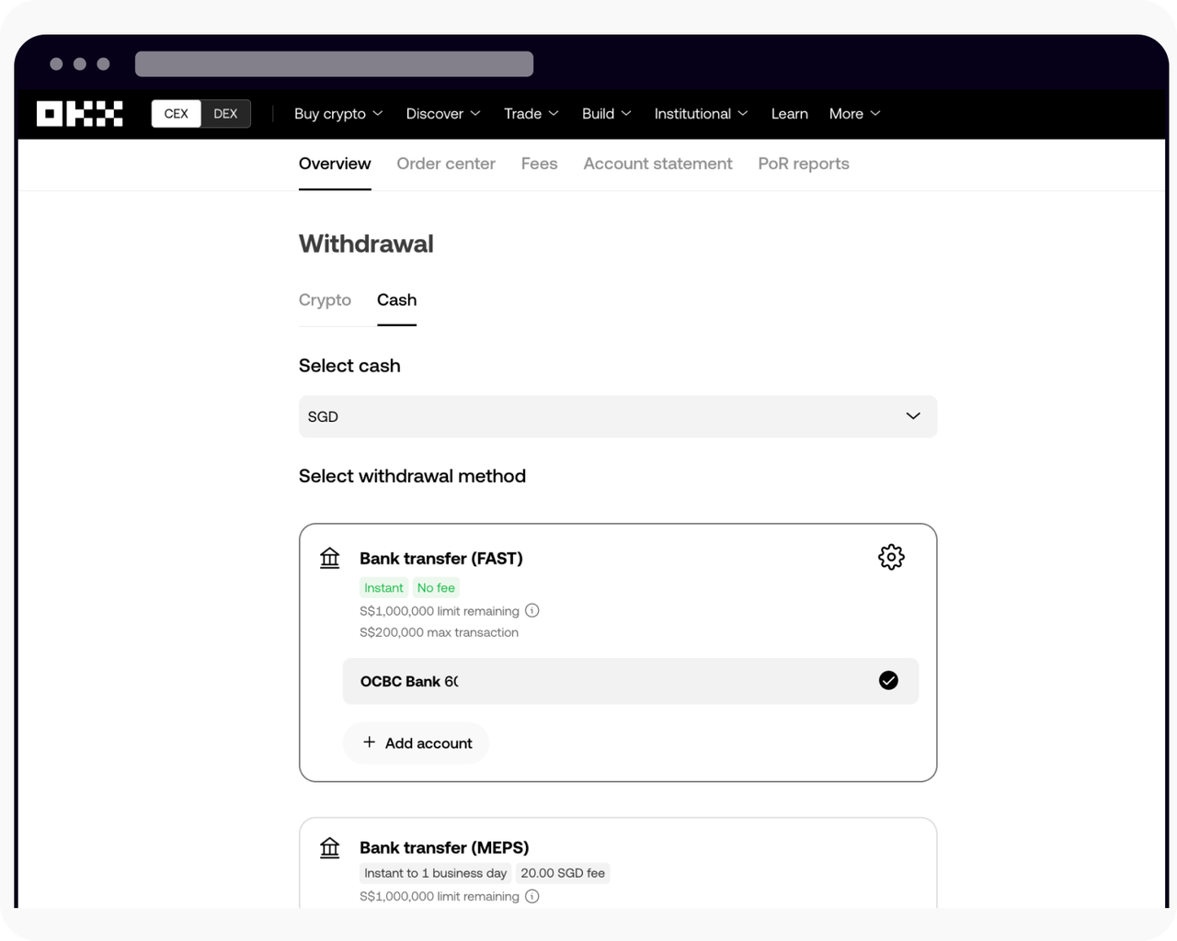The height and width of the screenshot is (941, 1177).
Task: Click the checkmark on the OCBC Bank account
Action: point(887,680)
